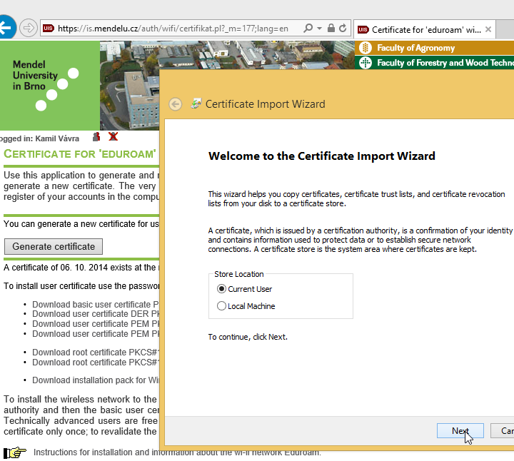Click Next in the Certificate Import Wizard
This screenshot has width=514, height=461.
click(x=460, y=430)
